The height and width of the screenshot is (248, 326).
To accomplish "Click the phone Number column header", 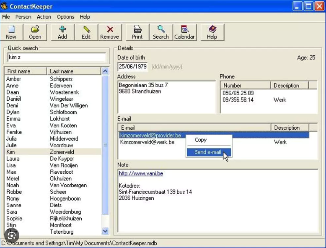I will (245, 85).
